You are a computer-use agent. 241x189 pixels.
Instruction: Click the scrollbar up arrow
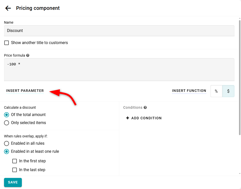[239, 19]
